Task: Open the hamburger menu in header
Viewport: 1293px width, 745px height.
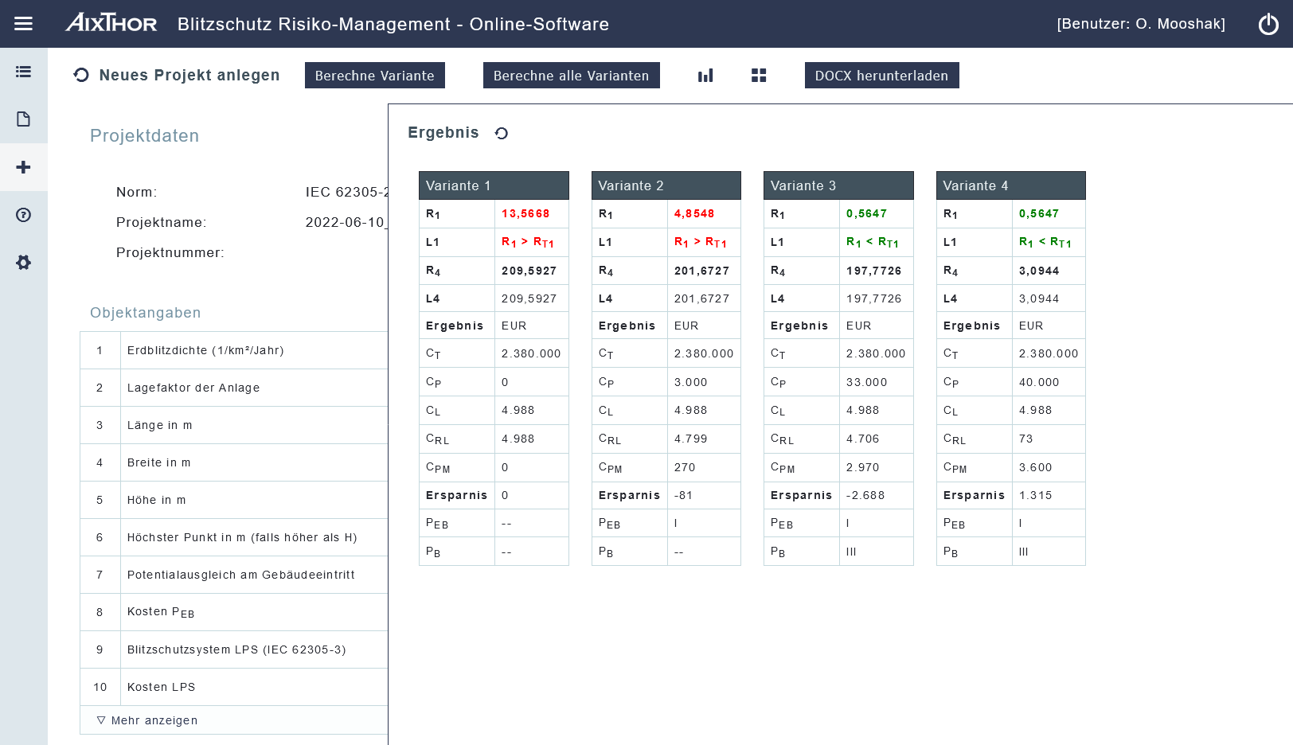Action: click(24, 24)
